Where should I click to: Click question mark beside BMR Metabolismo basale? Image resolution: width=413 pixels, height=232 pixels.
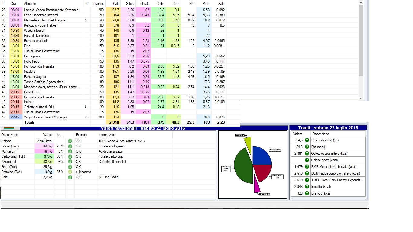pyautogui.click(x=307, y=167)
